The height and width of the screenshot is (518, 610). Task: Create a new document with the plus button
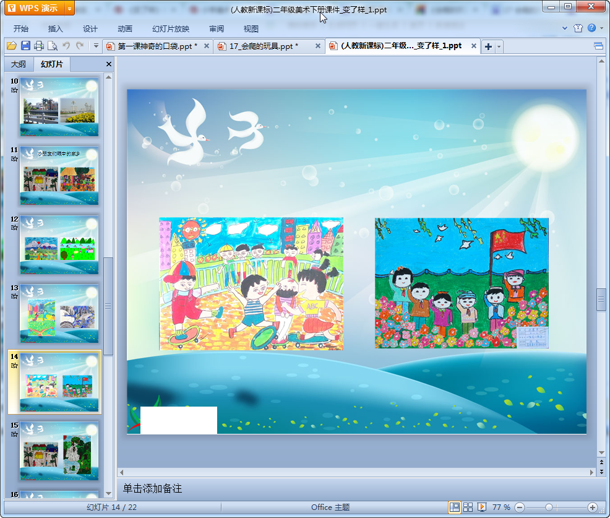click(488, 47)
